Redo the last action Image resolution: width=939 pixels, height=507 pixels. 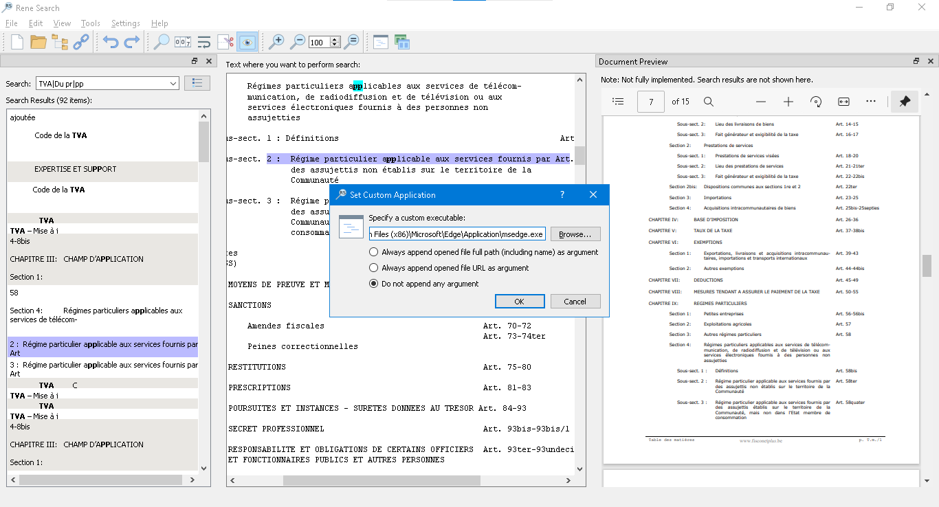click(132, 42)
